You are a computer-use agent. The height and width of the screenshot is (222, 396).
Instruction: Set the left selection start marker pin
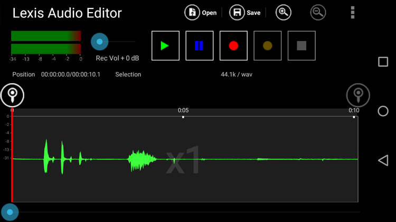[x=12, y=95]
